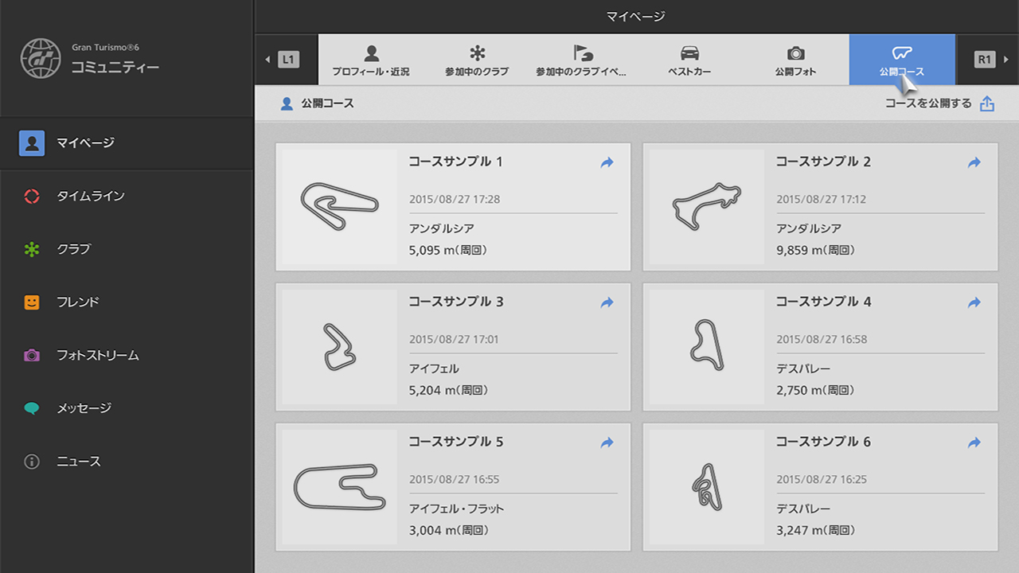Open ニュース info item

[x=78, y=462]
